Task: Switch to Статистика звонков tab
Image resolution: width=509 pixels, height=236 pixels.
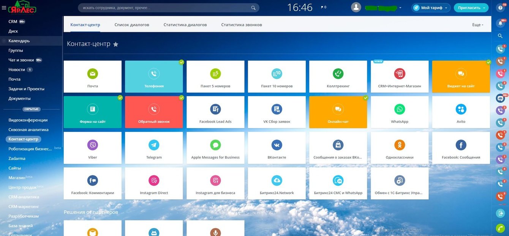Action: 242,25
